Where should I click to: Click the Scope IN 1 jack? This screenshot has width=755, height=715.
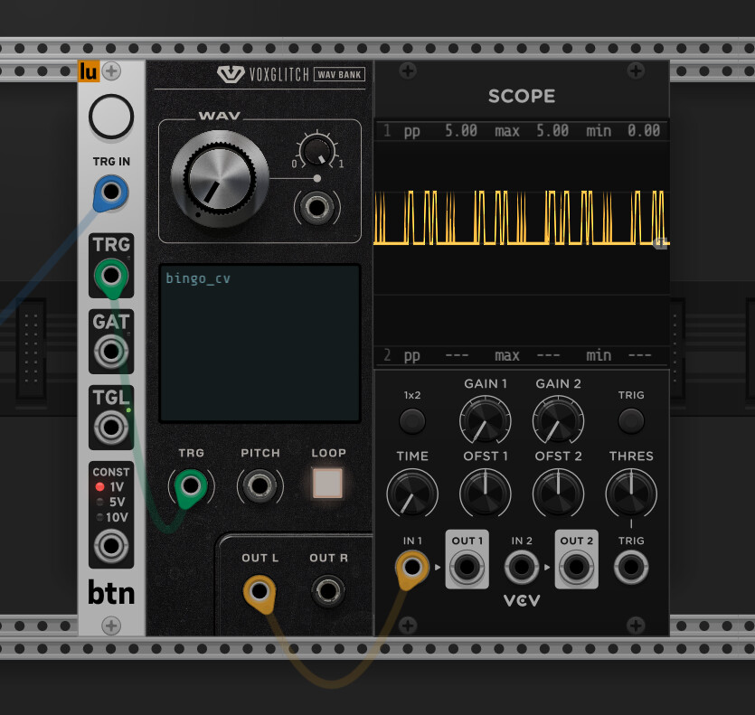point(412,567)
